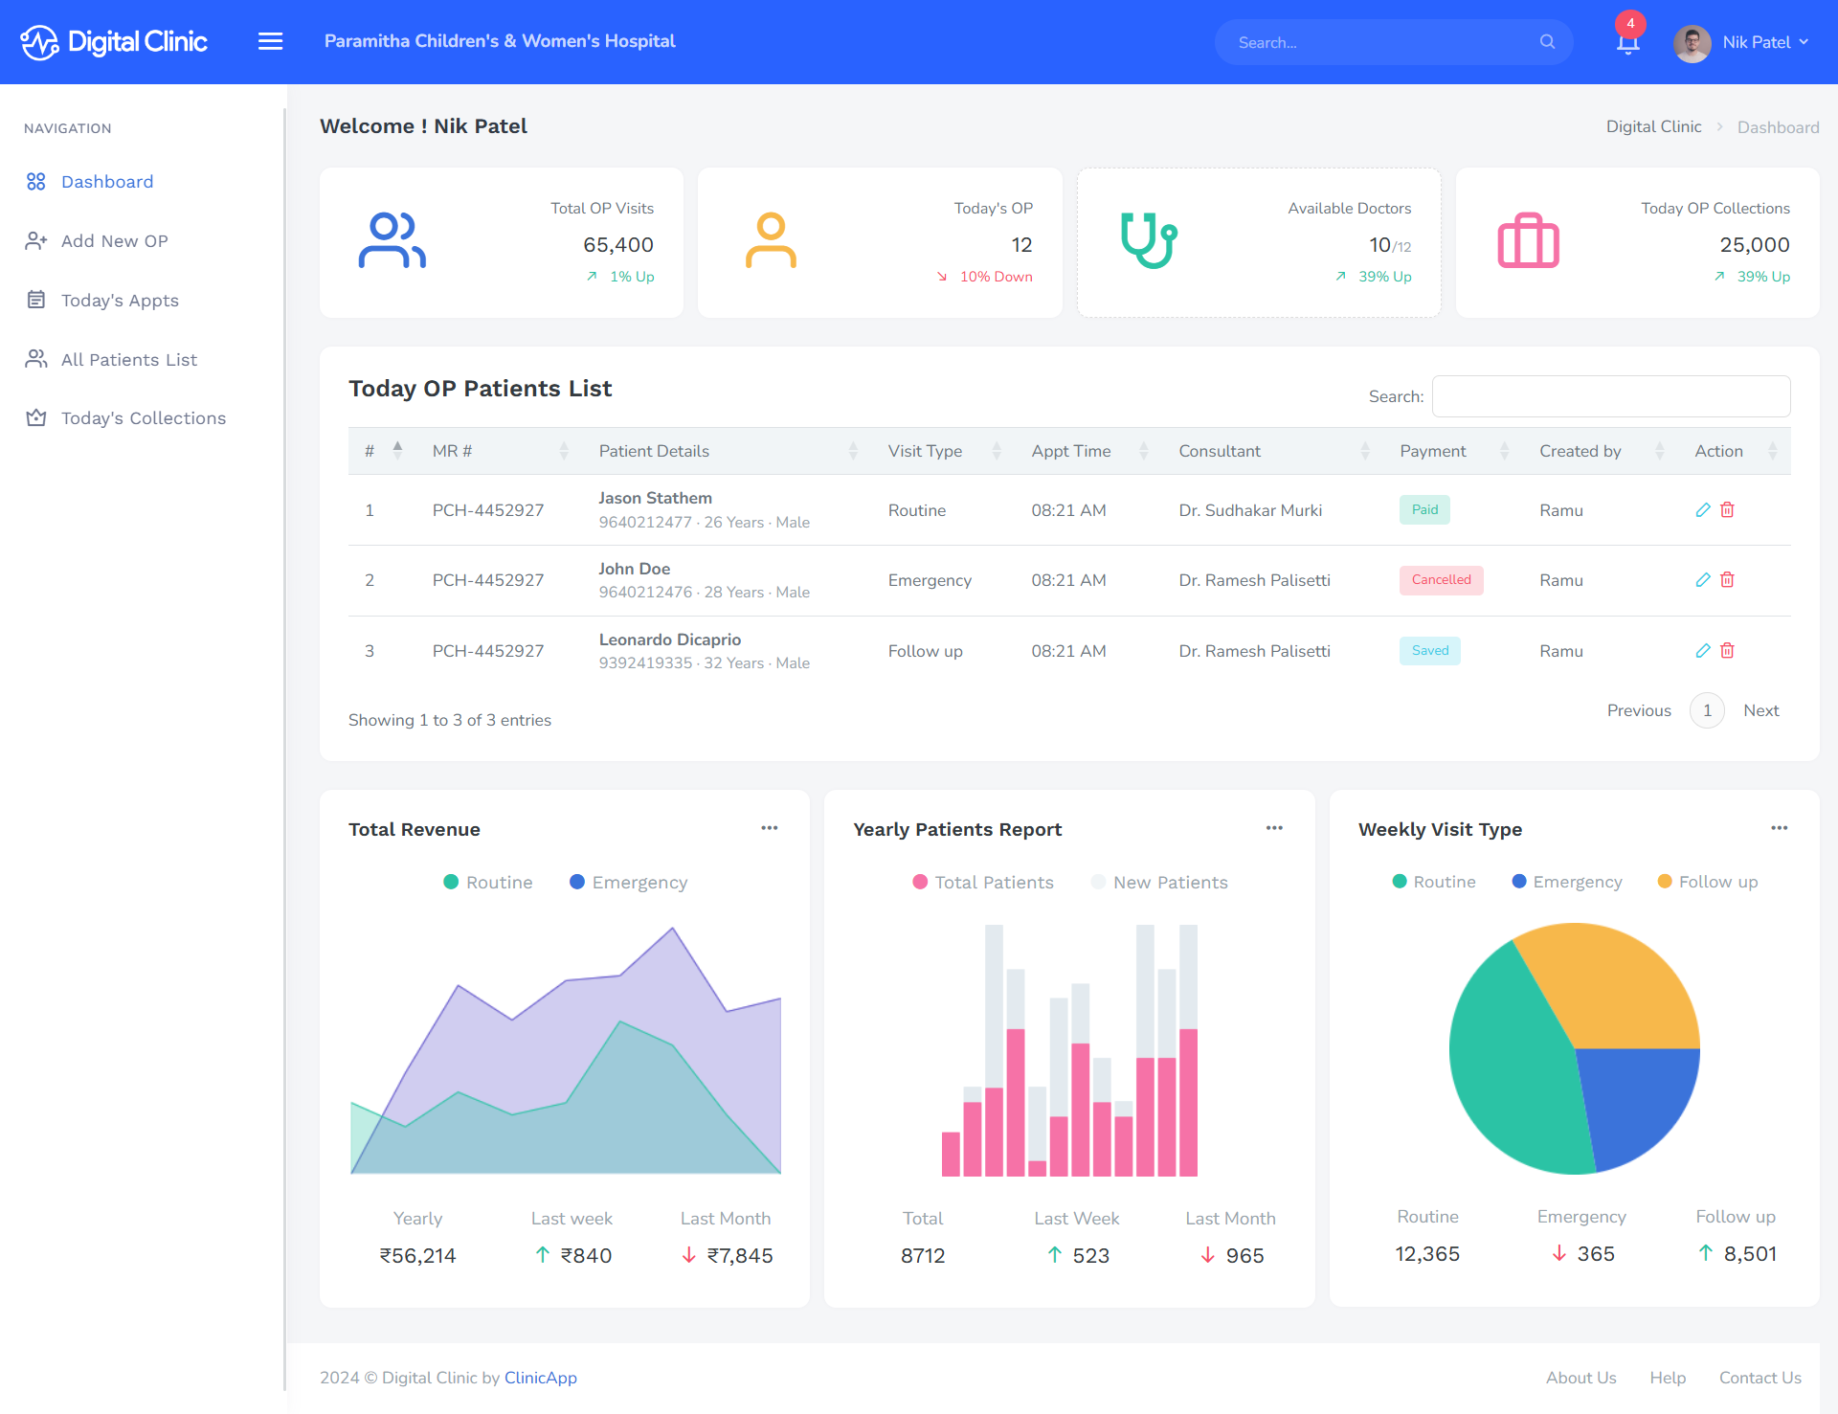This screenshot has height=1414, width=1838.
Task: Delete Leonardo Dicaprio's entry via trash icon
Action: (1727, 651)
